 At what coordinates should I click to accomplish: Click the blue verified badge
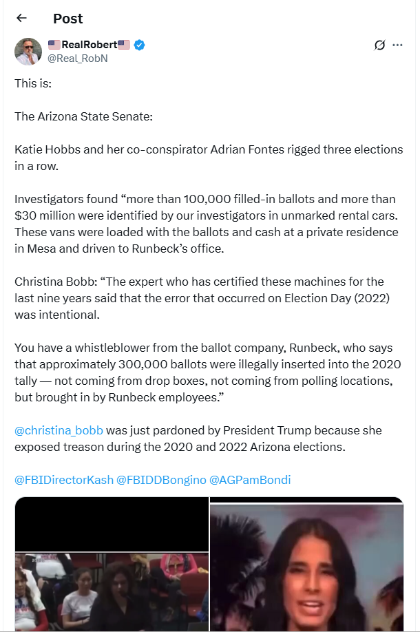pyautogui.click(x=139, y=45)
